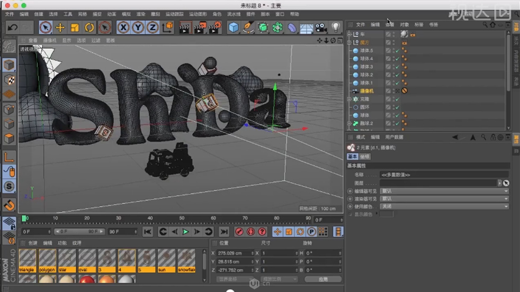Open the Object Manager 标签 menu

[x=419, y=24]
